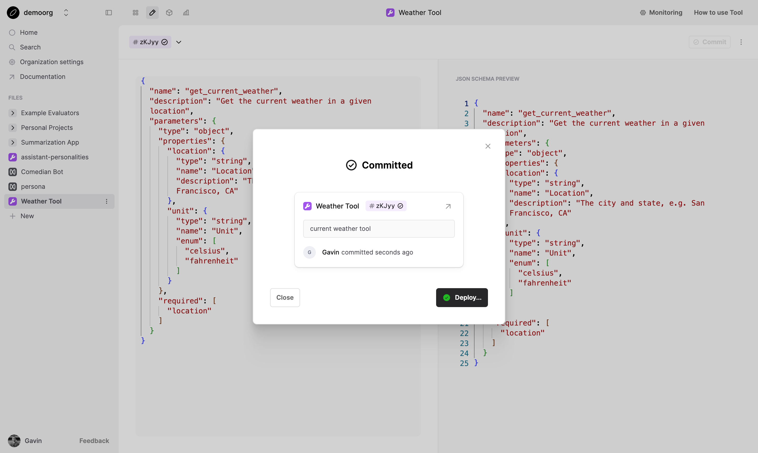758x453 pixels.
Task: Click the current weather tool message field
Action: (379, 229)
